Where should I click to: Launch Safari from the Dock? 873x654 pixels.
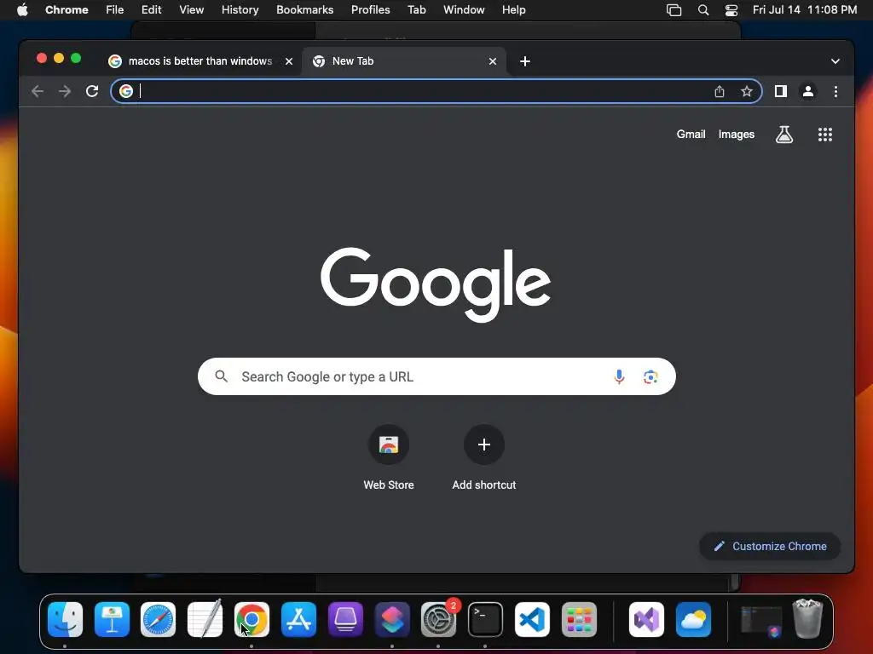pos(158,620)
